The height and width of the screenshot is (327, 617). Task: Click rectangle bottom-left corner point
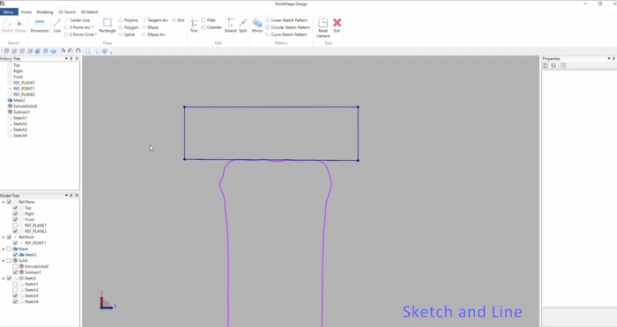(x=184, y=159)
